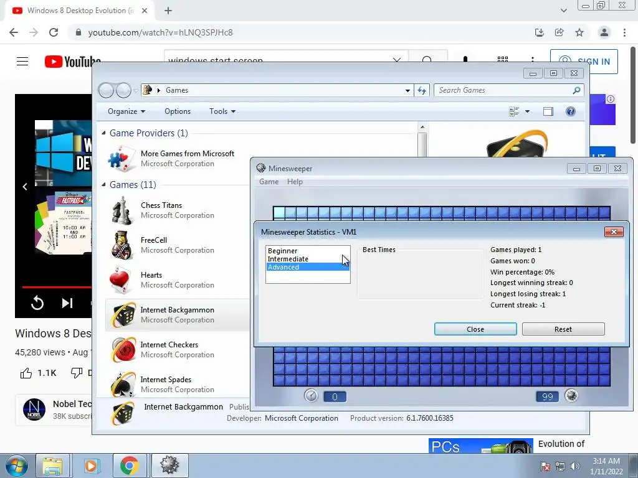Toggle the preview pane icon in Games window

point(548,111)
